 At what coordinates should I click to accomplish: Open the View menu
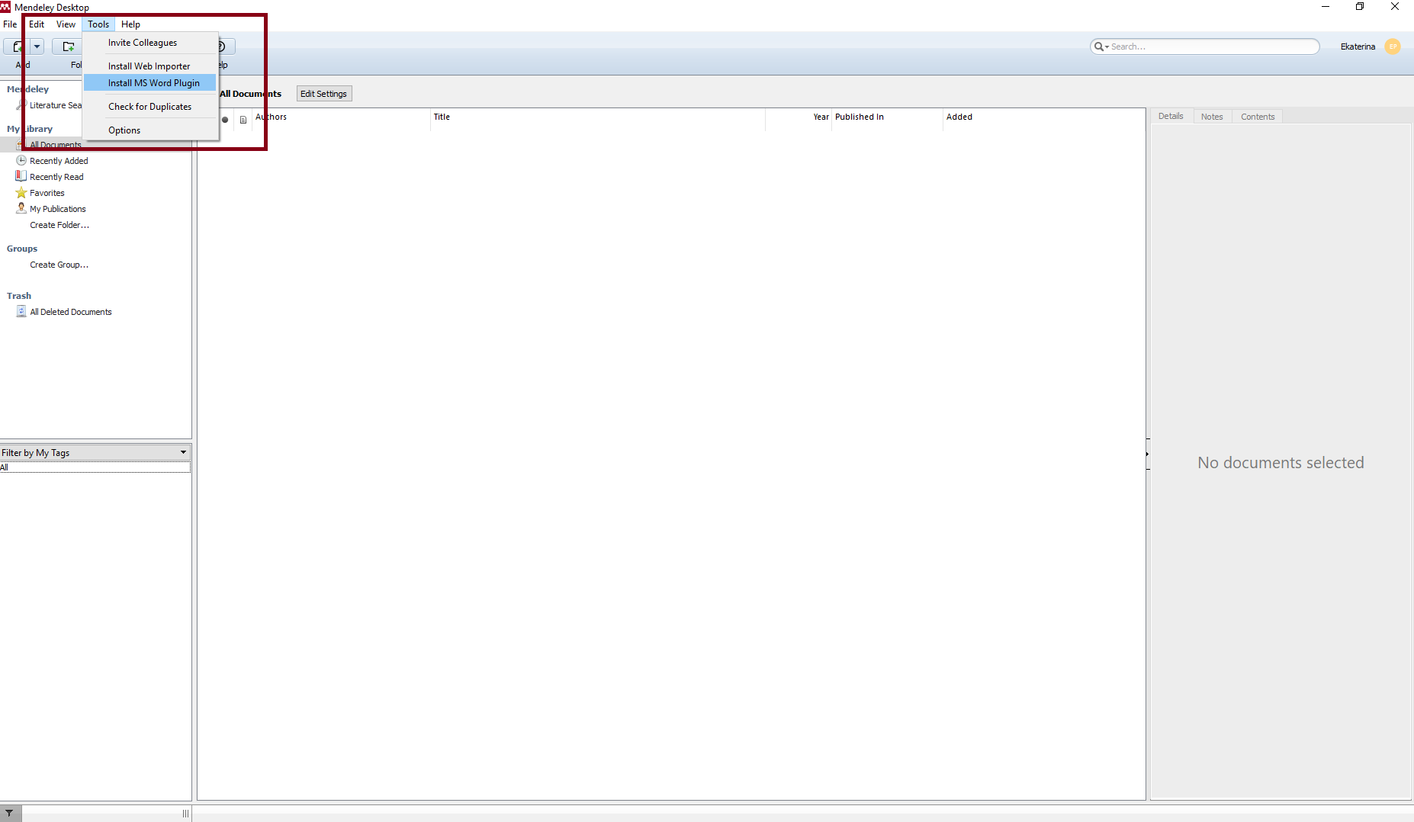[66, 24]
